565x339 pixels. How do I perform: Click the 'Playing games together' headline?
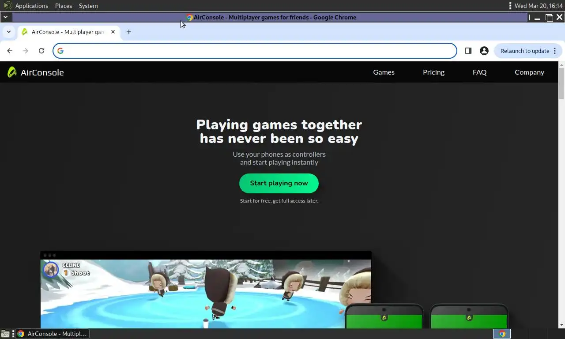279,124
